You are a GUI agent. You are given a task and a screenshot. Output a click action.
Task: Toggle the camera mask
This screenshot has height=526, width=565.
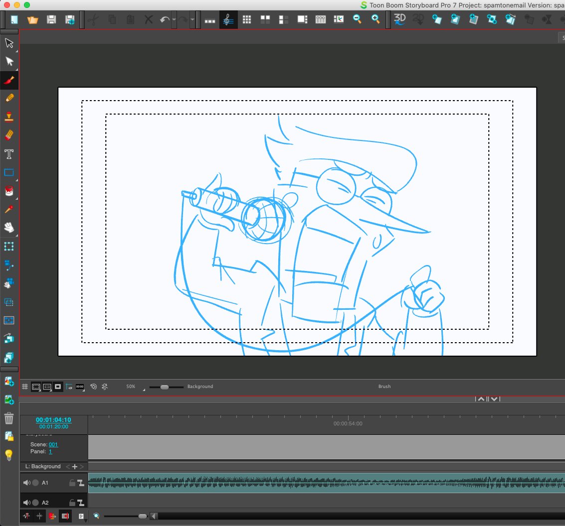pyautogui.click(x=58, y=387)
